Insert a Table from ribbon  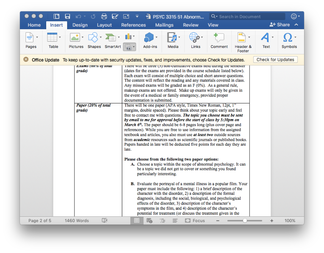tap(52, 38)
